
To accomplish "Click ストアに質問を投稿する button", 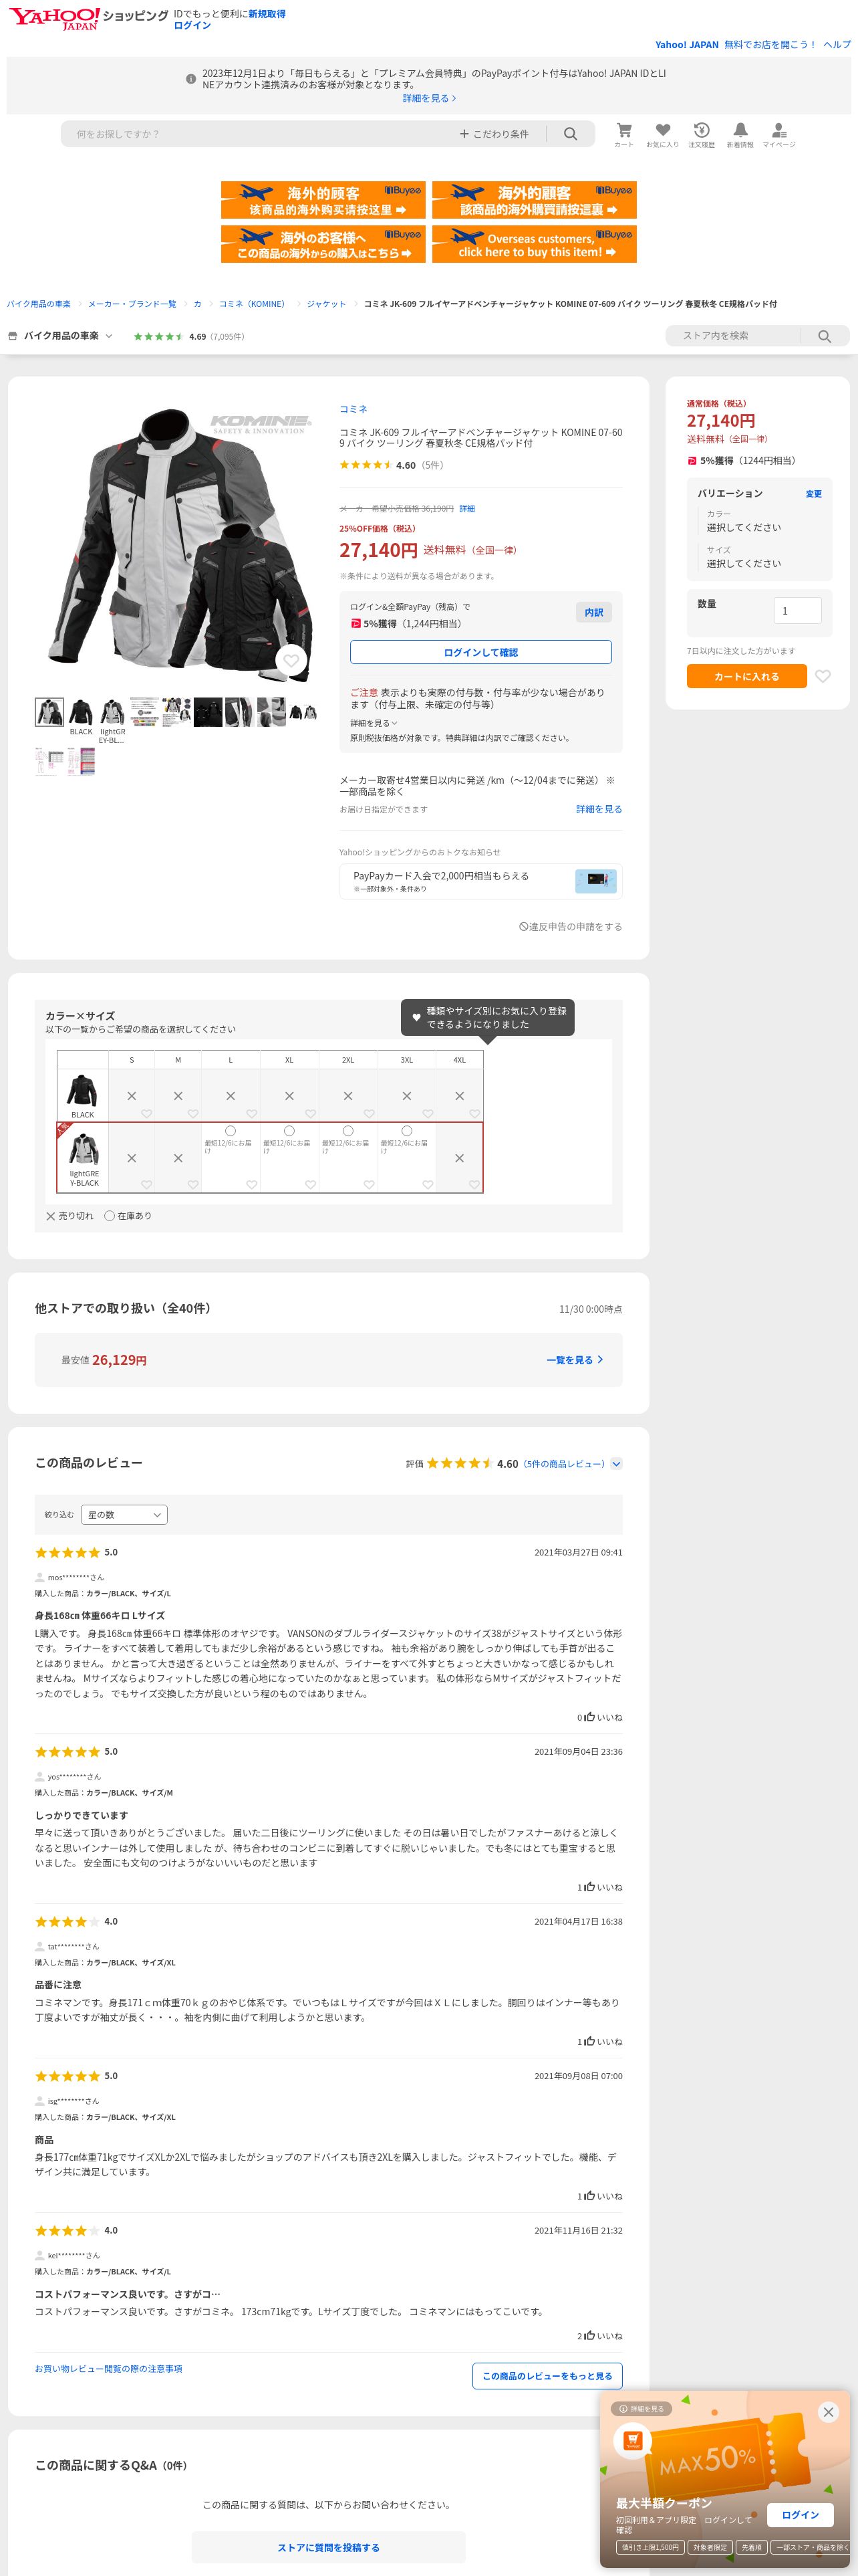I will click(329, 2547).
